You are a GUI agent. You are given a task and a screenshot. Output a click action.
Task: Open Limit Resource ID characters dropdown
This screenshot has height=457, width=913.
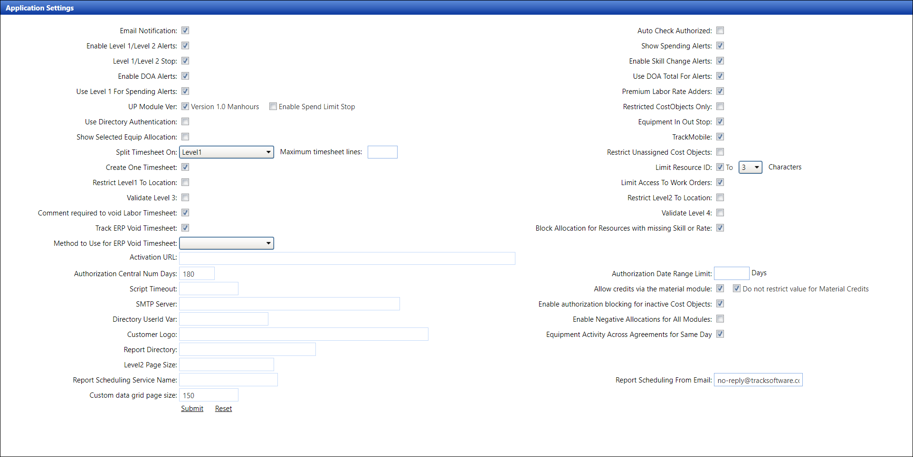750,167
